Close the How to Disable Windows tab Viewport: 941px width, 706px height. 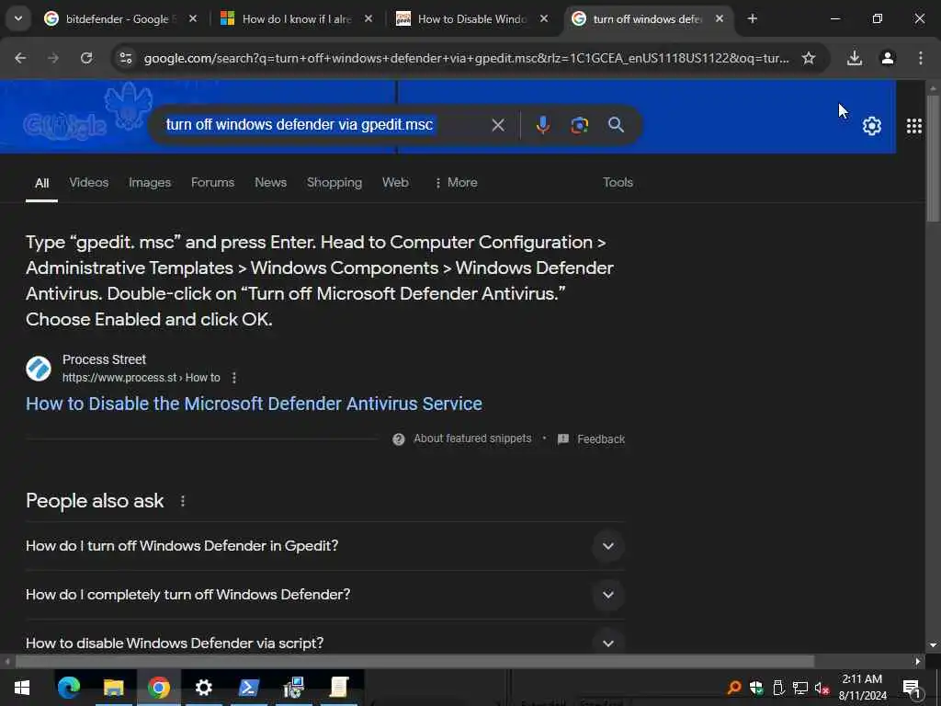pos(544,18)
